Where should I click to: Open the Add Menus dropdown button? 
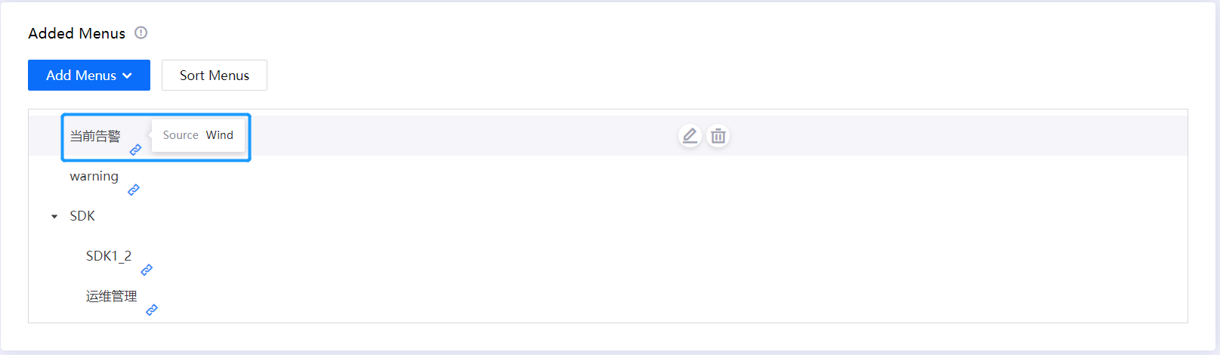click(89, 76)
